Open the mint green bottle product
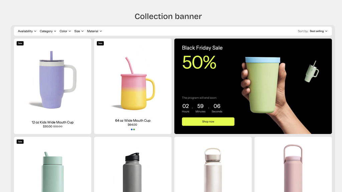Image resolution: width=342 pixels, height=192 pixels. [52, 165]
